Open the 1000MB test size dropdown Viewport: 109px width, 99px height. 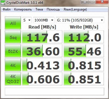(x=44, y=20)
